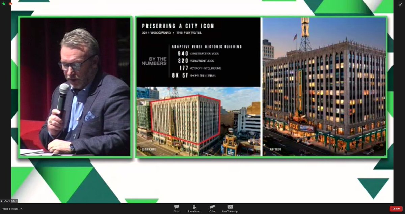Click the '940' construction jobs figure
The image size is (405, 214).
pyautogui.click(x=183, y=54)
